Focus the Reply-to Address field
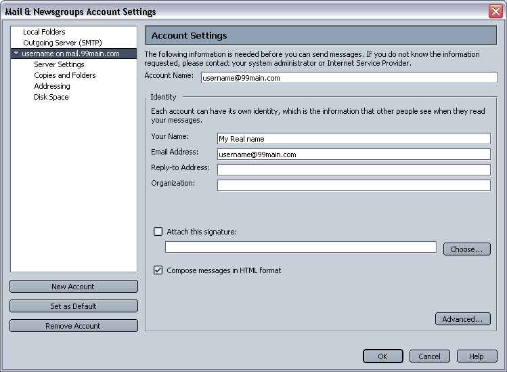This screenshot has width=507, height=372. click(354, 169)
